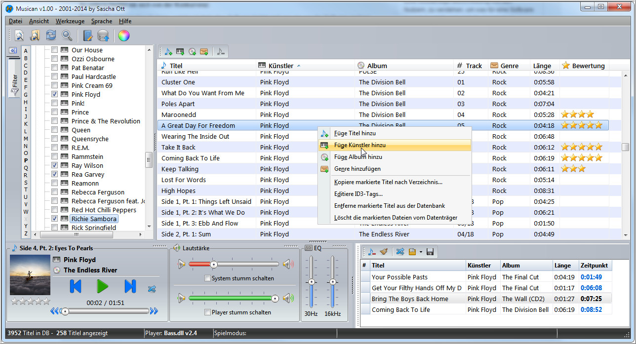
Task: Click the system volume slider handle
Action: coord(214,265)
